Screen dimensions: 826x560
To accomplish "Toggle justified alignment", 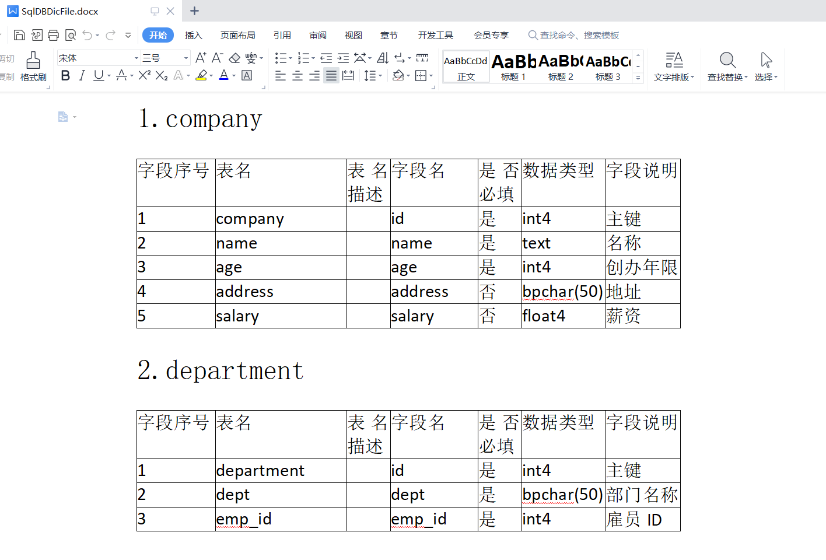I will (x=331, y=75).
